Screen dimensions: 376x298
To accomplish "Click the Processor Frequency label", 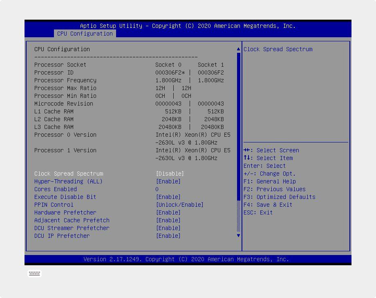I will tap(65, 80).
